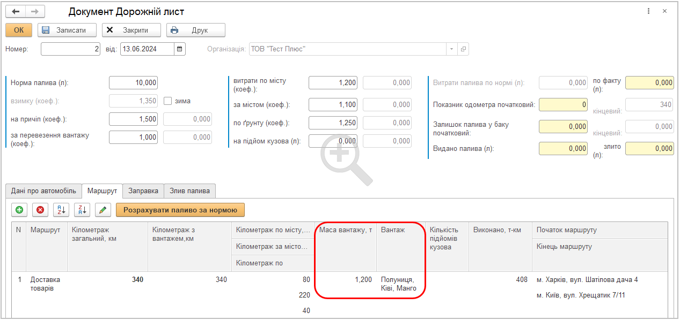Open the Злив палива tab

coord(190,191)
